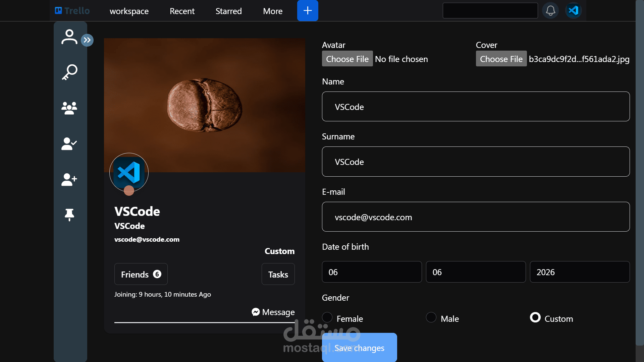This screenshot has height=362, width=644.
Task: Click the Save changes button
Action: coord(359,348)
